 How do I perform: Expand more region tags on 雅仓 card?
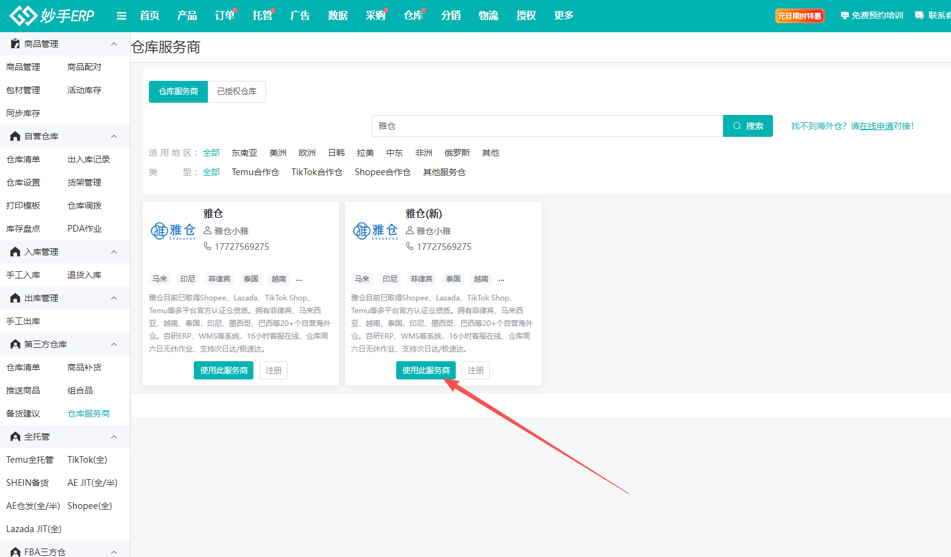tap(299, 280)
